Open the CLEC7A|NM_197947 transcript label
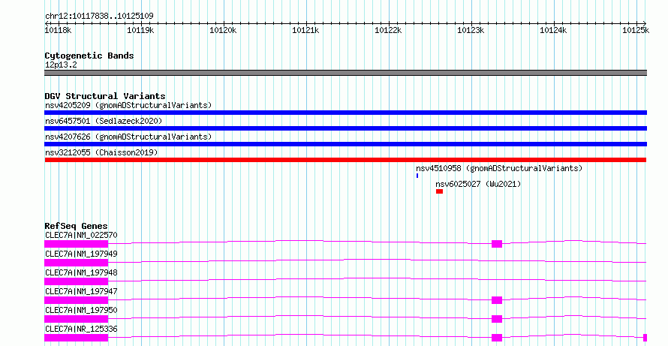 [x=81, y=291]
